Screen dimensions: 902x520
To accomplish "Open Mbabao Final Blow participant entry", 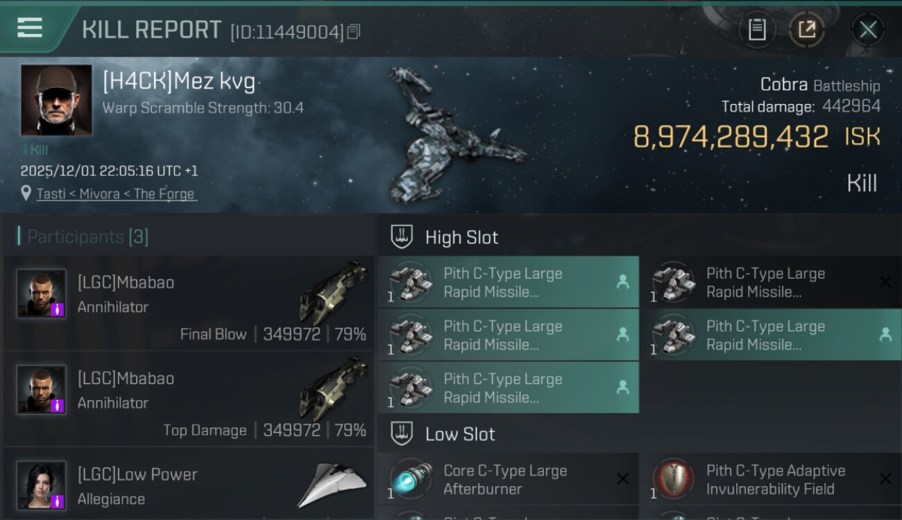I will [x=187, y=303].
